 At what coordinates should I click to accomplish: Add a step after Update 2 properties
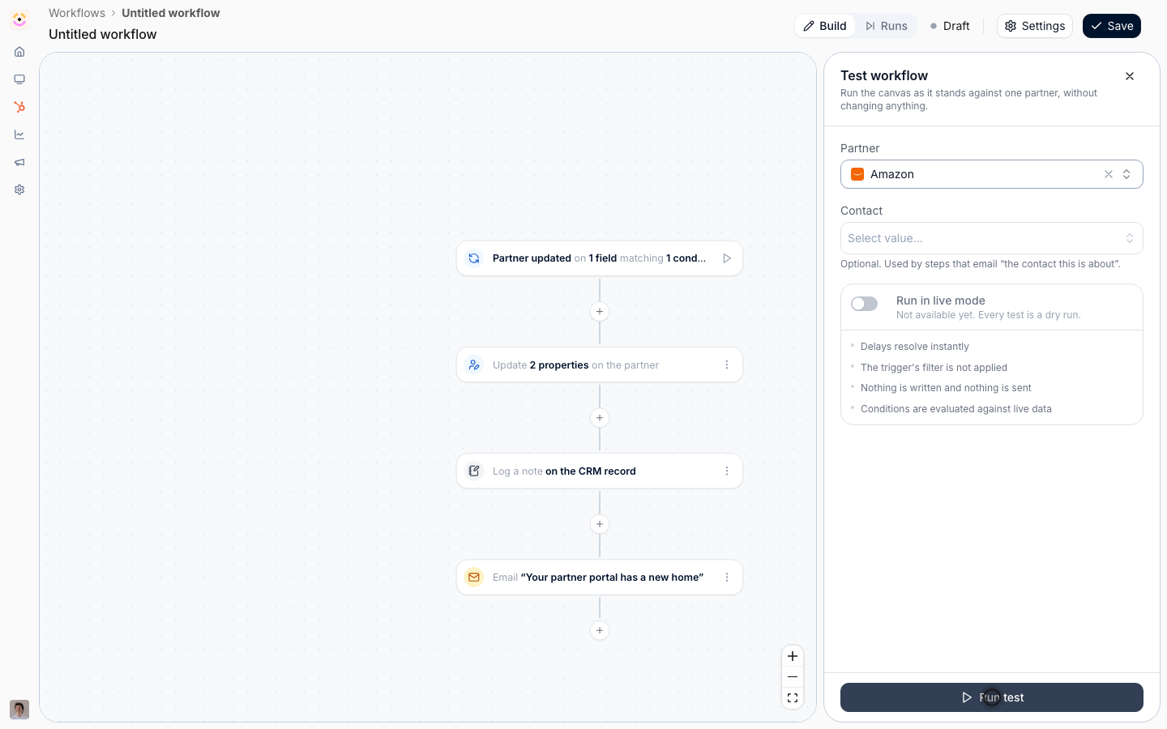click(x=600, y=418)
